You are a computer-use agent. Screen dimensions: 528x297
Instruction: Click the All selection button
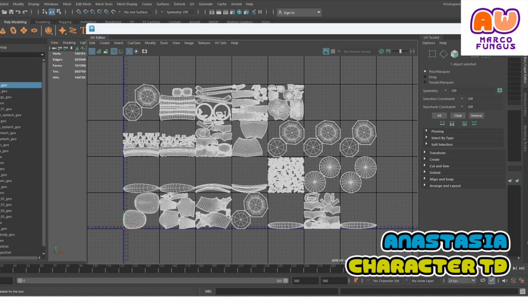point(439,116)
